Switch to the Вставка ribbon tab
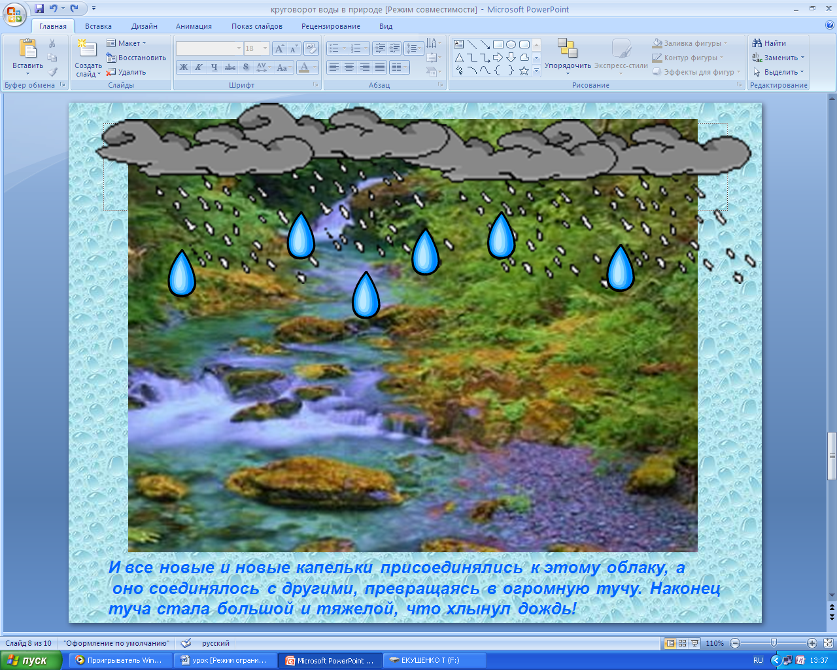 (98, 26)
